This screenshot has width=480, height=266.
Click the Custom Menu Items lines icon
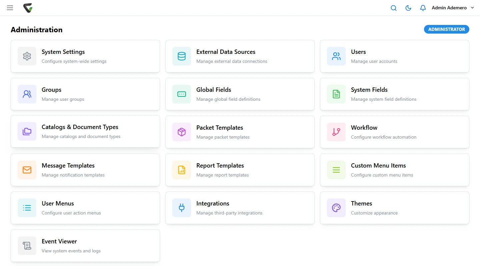[x=336, y=170]
